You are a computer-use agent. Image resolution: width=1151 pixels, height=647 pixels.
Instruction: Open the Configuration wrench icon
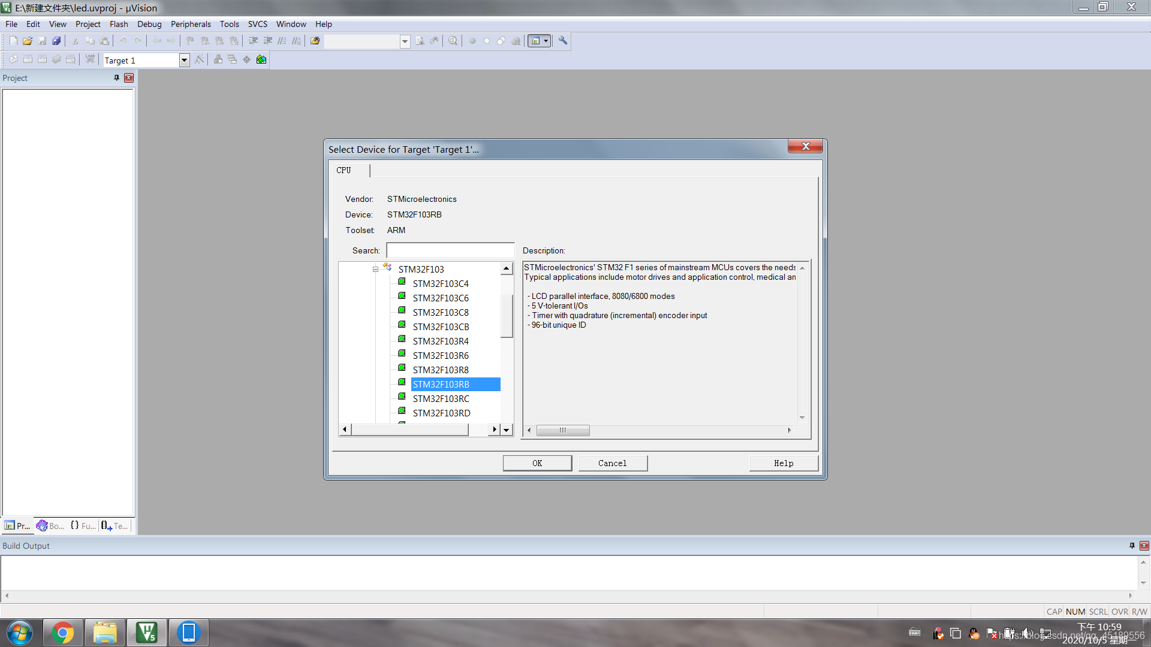563,41
